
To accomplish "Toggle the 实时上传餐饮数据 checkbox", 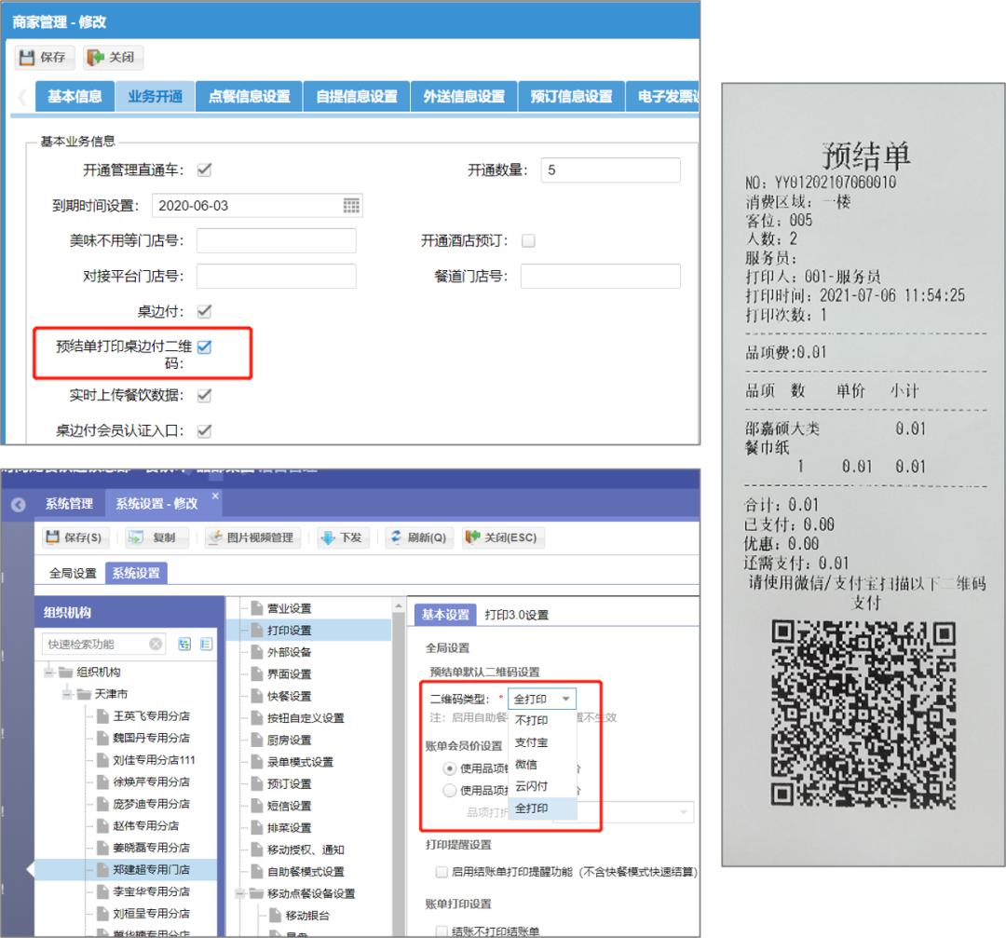I will tap(205, 395).
